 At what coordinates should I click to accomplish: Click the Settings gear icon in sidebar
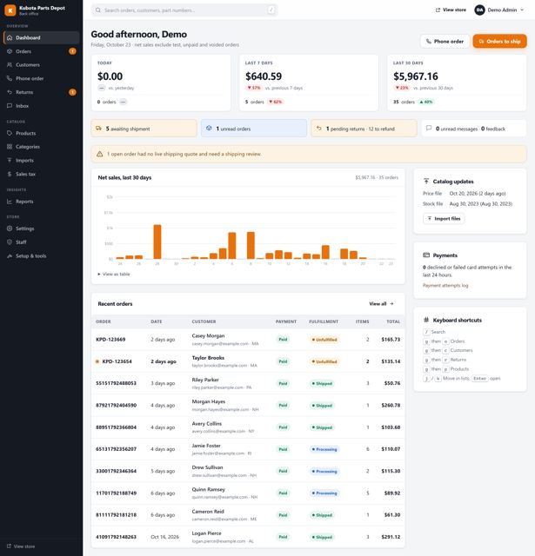point(10,228)
